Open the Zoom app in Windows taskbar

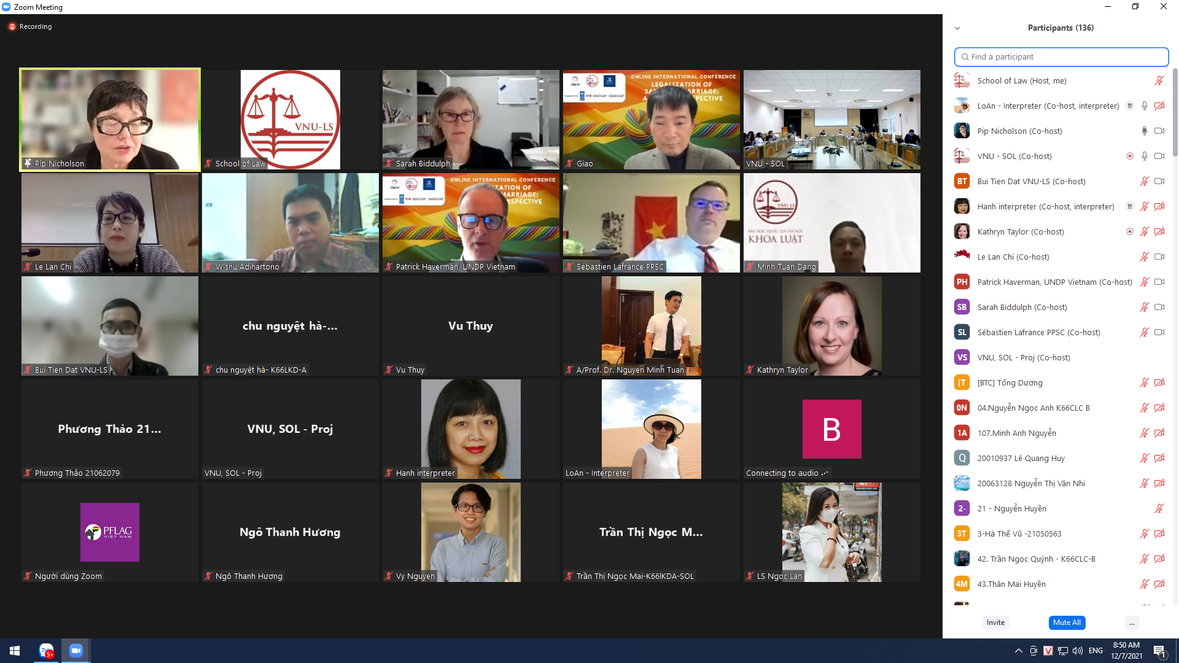click(x=76, y=651)
